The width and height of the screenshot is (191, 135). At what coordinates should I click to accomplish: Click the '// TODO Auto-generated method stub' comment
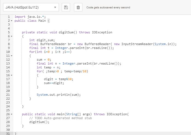click(x=60, y=118)
